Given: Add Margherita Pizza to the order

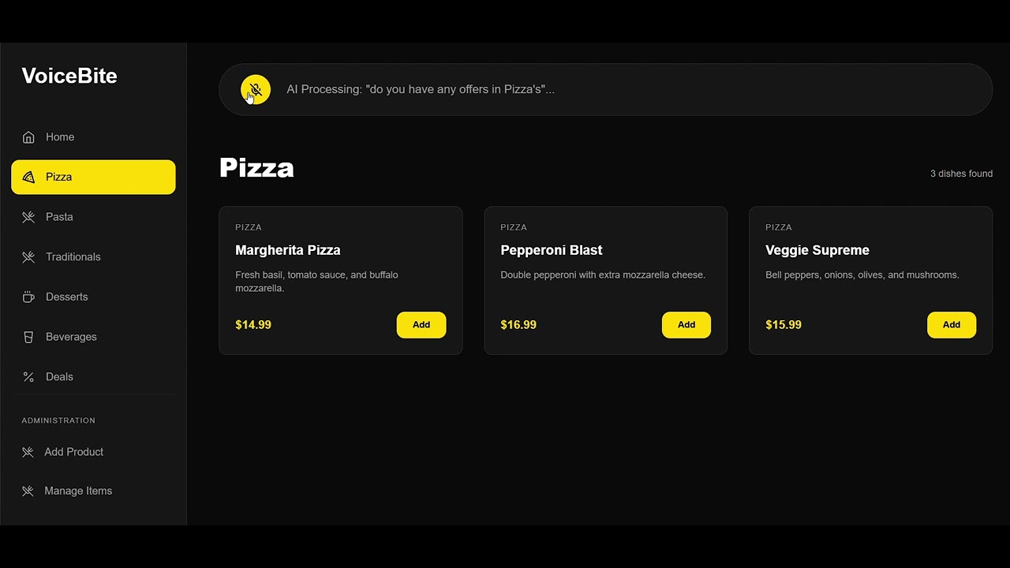Looking at the screenshot, I should 421,325.
